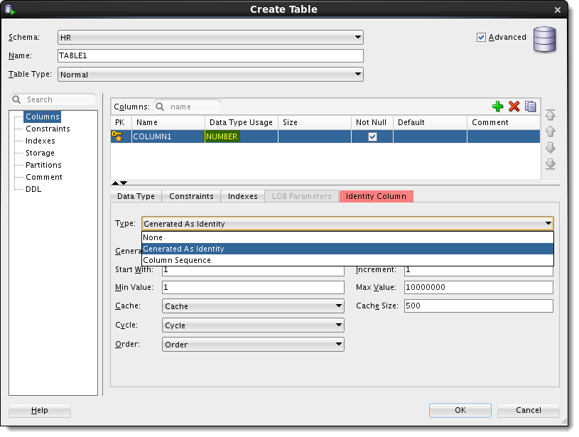Toggle the Advanced checkbox

tap(481, 38)
